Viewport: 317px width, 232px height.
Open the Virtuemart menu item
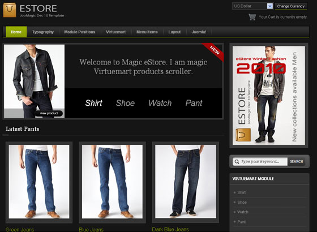click(x=115, y=32)
